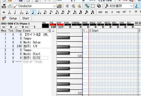Choose the half note duration
Screen dimensions: 141x96
15,12
